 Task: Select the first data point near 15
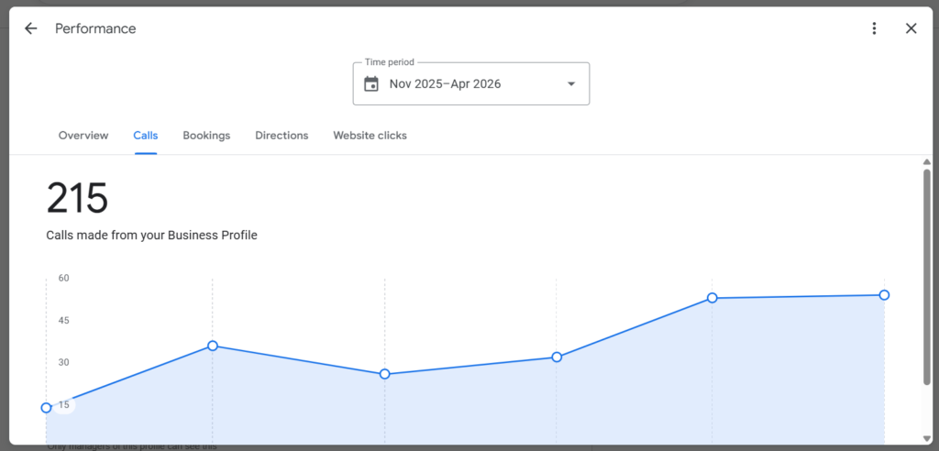point(46,408)
